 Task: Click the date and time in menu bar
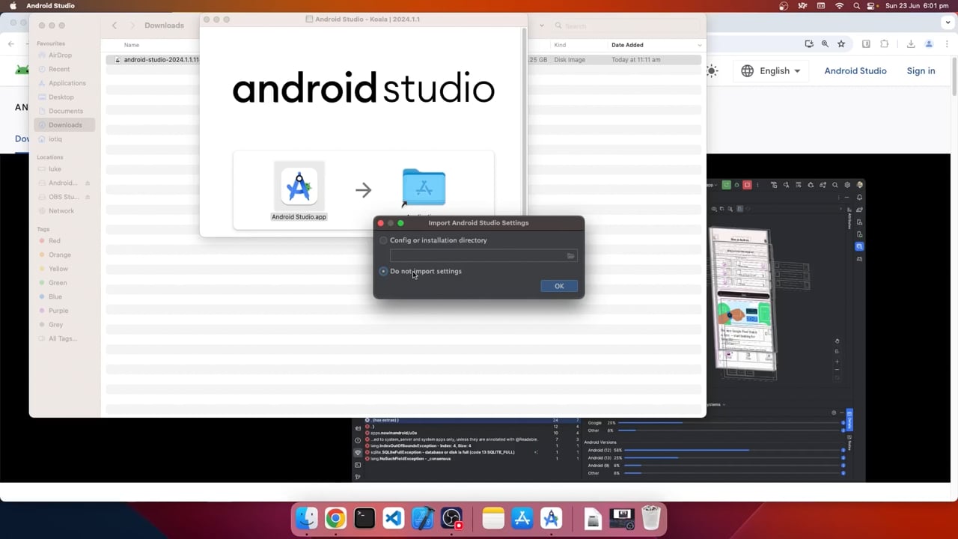(x=918, y=6)
